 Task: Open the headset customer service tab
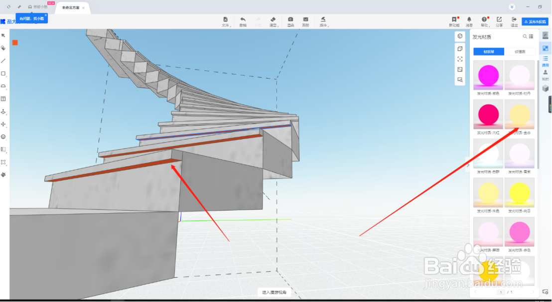(x=38, y=6)
